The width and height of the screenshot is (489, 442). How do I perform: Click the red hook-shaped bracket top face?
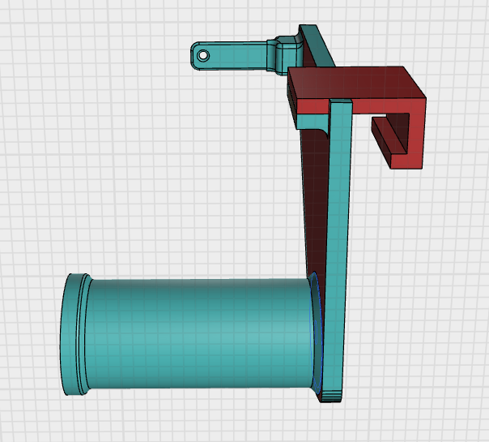click(x=355, y=83)
